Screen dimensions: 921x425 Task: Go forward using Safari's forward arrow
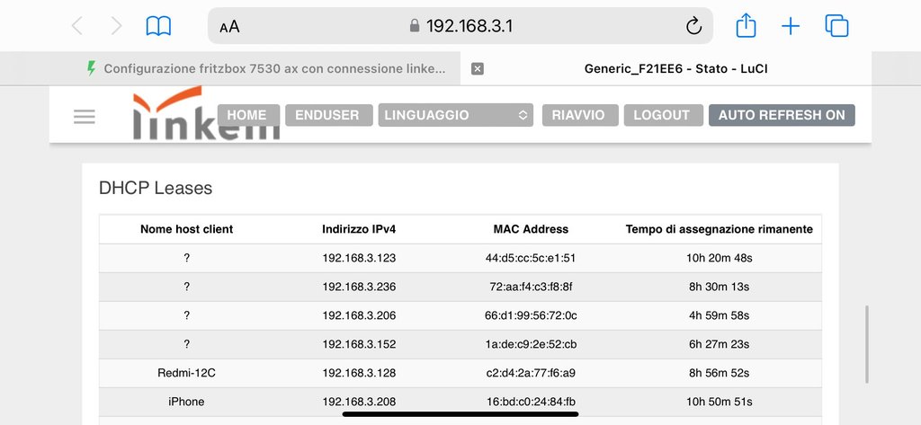pyautogui.click(x=116, y=26)
